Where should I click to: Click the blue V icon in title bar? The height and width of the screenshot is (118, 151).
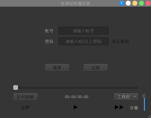[x=122, y=3]
